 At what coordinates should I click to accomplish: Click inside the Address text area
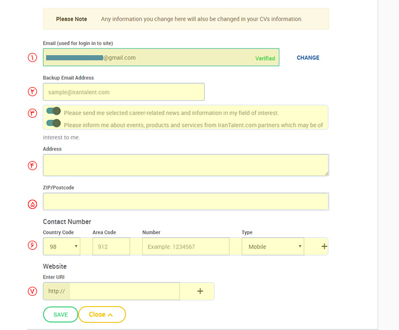pos(186,165)
